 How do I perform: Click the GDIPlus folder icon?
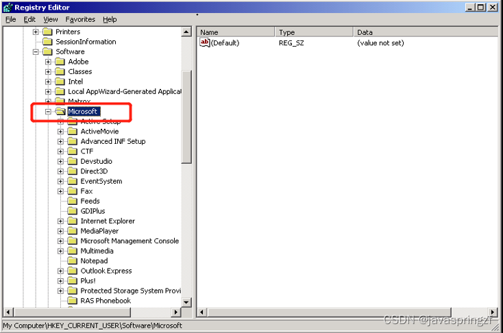73,211
